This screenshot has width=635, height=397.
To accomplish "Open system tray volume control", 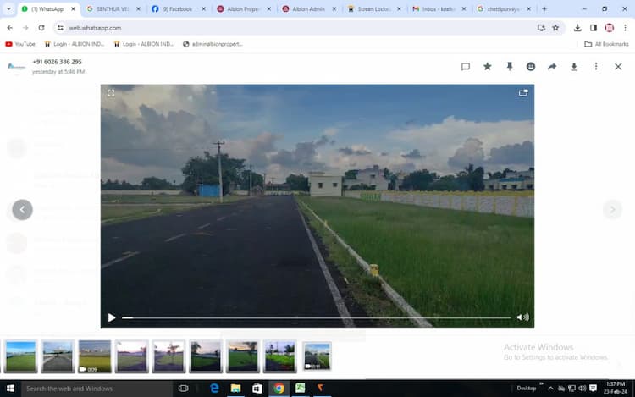I will tap(583, 389).
